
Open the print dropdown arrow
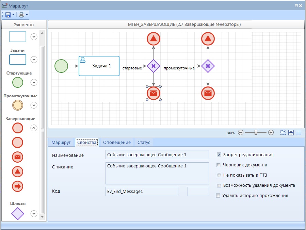coord(27,15)
